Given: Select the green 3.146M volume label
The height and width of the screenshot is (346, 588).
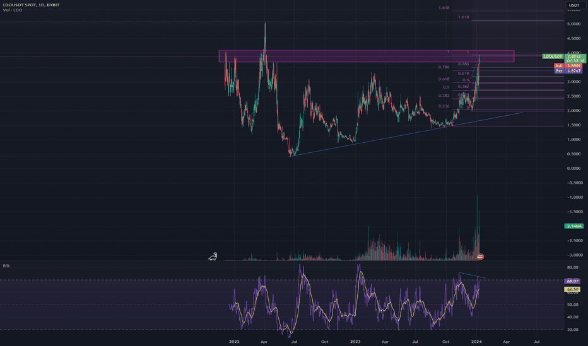Looking at the screenshot, I should pyautogui.click(x=573, y=226).
